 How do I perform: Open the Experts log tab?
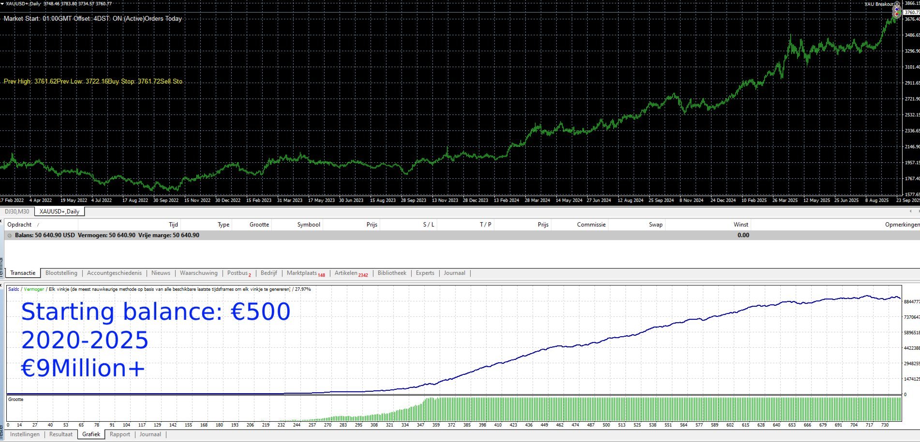coord(424,273)
